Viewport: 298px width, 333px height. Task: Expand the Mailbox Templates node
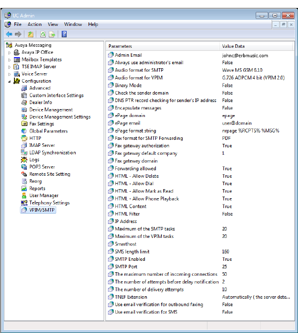coord(9,60)
